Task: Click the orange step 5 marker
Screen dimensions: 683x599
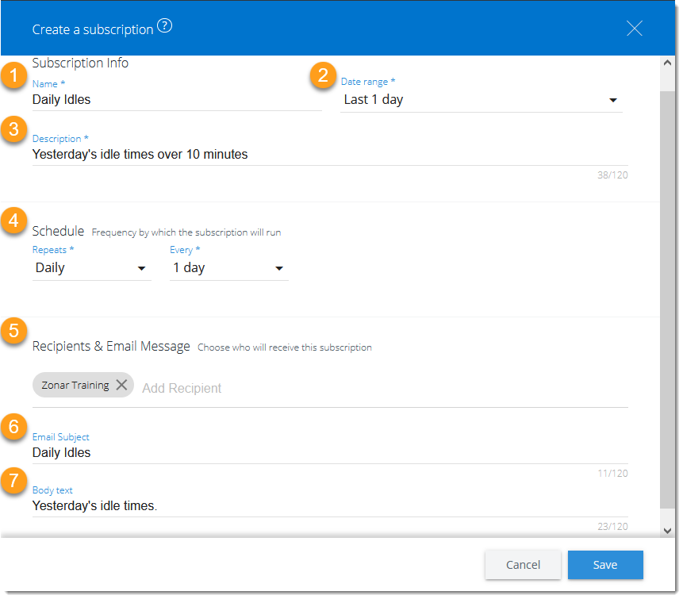Action: (14, 330)
